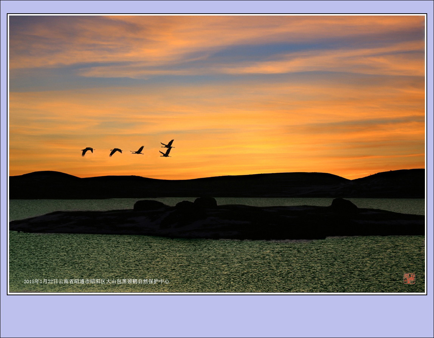Click the blue cloud streak in upper sky
The height and width of the screenshot is (338, 434).
265,57
